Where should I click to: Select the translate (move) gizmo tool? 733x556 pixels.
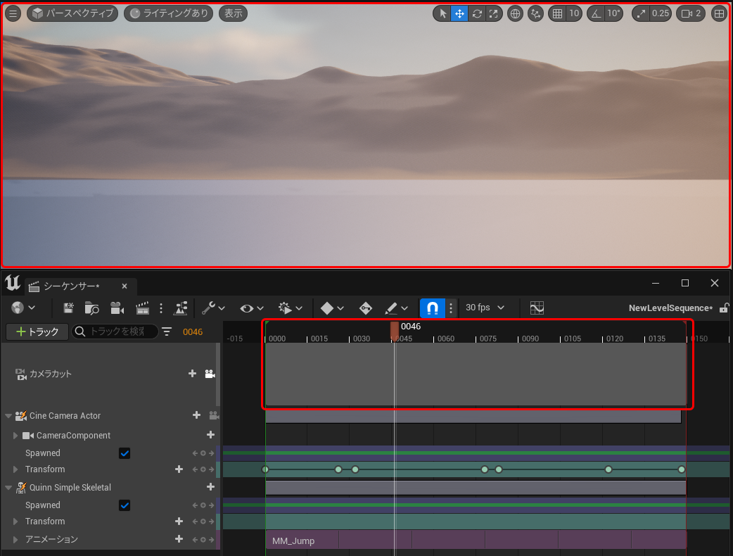pos(459,13)
